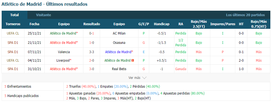
Task: Open the Los últimos 20 partidos selector
Action: tap(245, 15)
